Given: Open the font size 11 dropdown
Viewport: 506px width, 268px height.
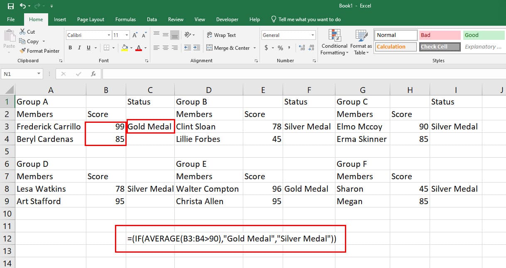Looking at the screenshot, I should (127, 36).
